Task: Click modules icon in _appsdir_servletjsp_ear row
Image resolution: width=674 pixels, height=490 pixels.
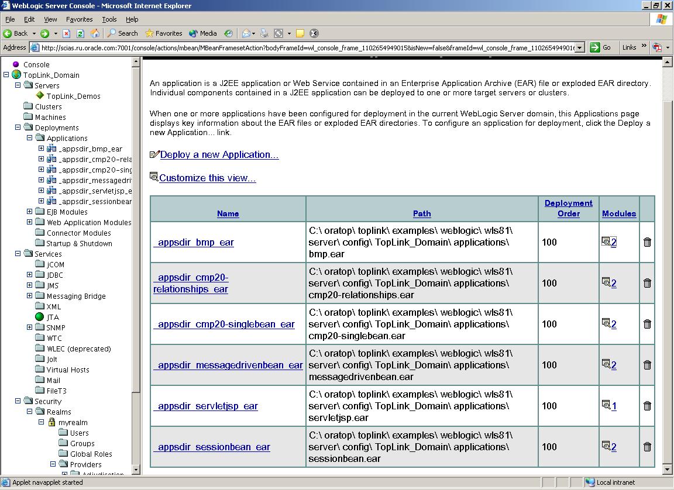Action: tap(606, 405)
